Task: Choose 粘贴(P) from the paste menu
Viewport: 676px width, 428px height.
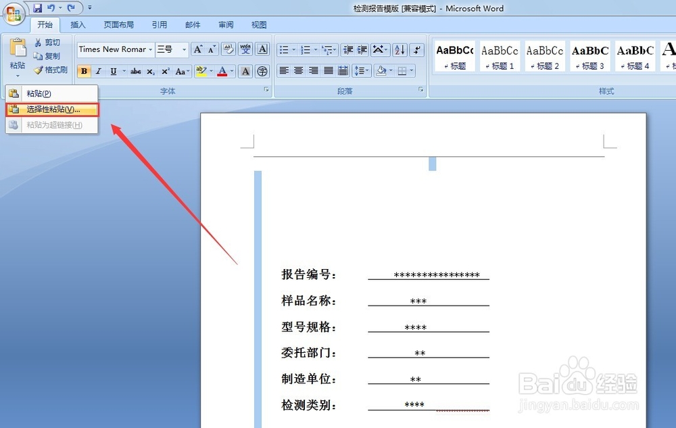Action: [x=52, y=93]
